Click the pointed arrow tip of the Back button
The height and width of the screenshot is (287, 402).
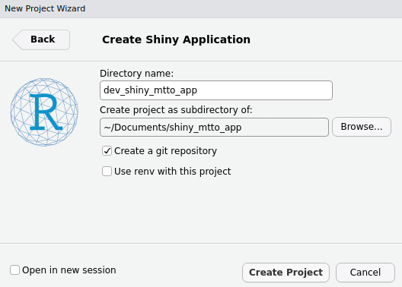[15, 39]
